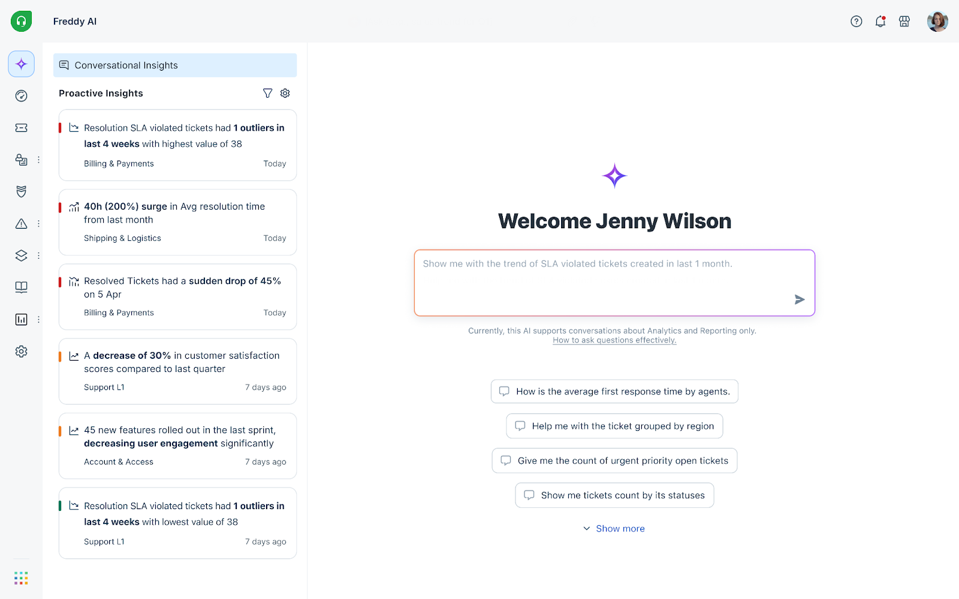Image resolution: width=959 pixels, height=599 pixels.
Task: Focus the Freddy AI query input box
Action: coord(614,283)
